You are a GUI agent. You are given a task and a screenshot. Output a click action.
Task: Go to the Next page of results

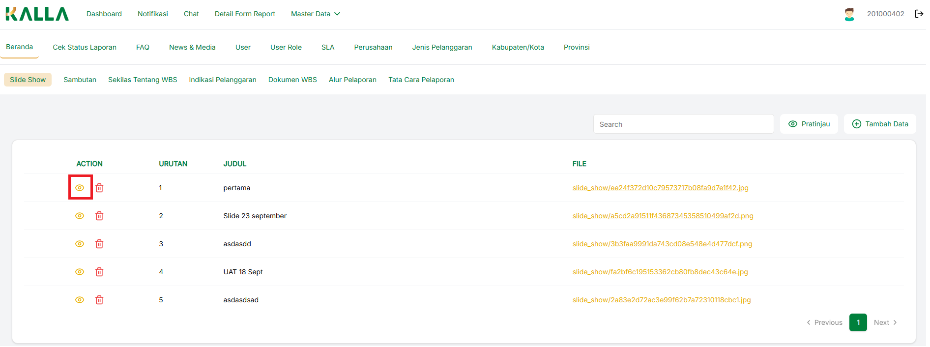885,322
